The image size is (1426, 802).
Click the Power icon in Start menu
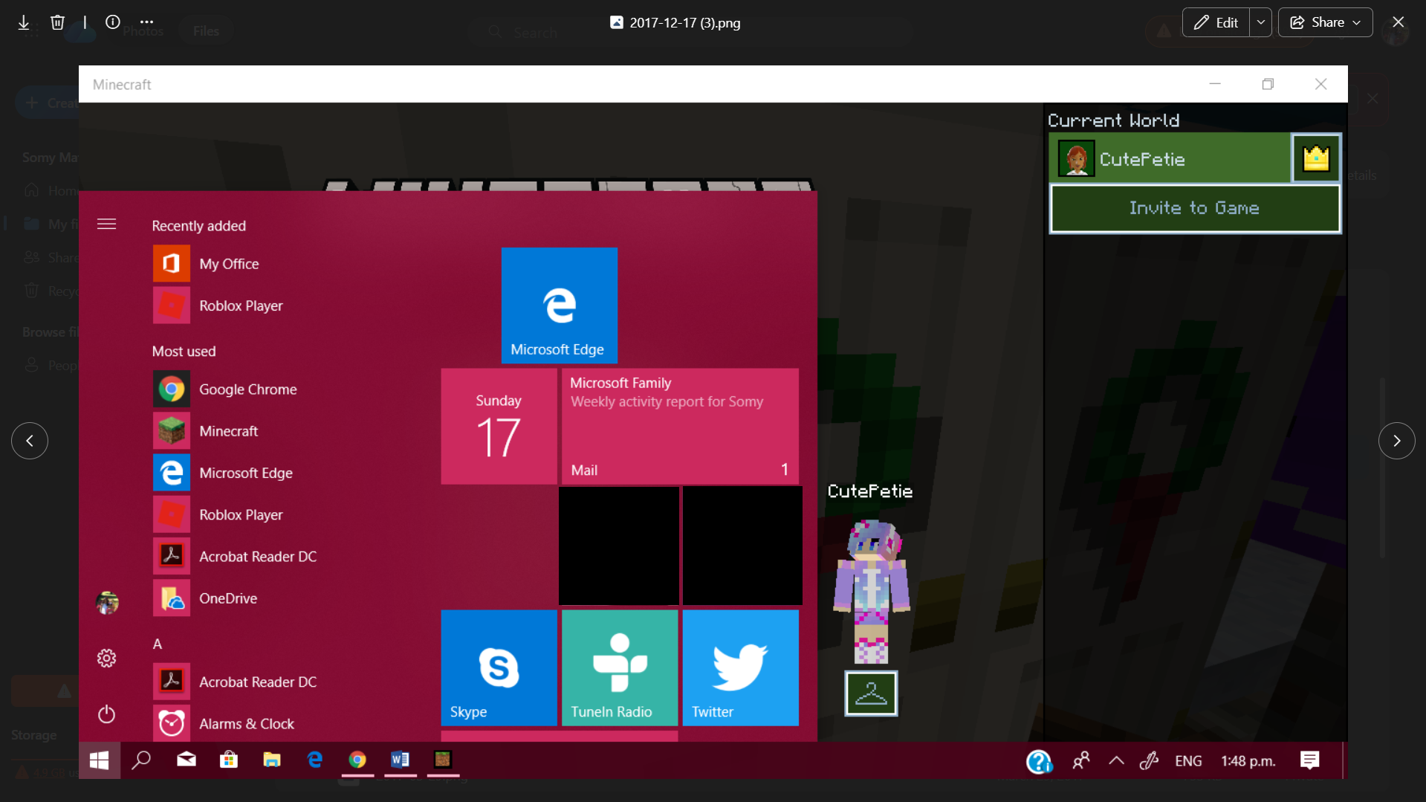click(107, 714)
